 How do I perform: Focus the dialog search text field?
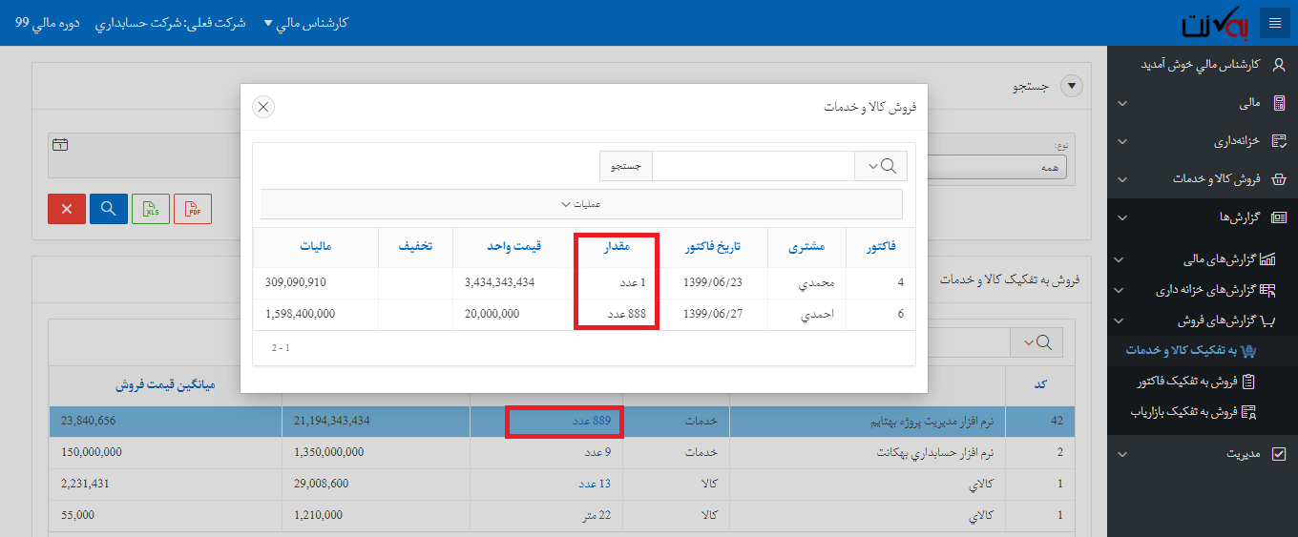pyautogui.click(x=754, y=166)
